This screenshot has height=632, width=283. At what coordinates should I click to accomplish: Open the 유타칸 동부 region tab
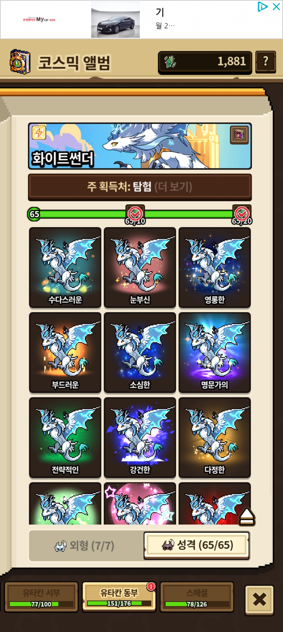coord(119,597)
